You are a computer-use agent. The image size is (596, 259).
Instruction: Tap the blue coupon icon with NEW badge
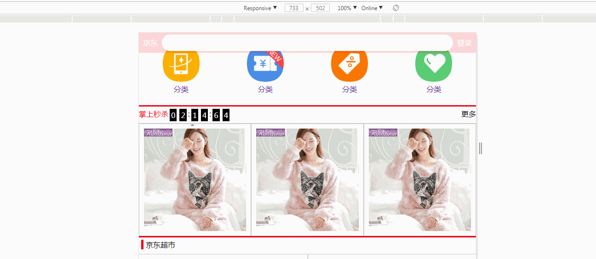click(265, 66)
